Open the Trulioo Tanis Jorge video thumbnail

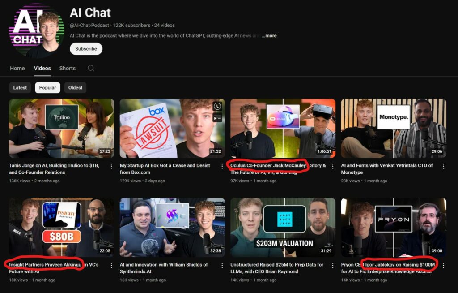(61, 128)
